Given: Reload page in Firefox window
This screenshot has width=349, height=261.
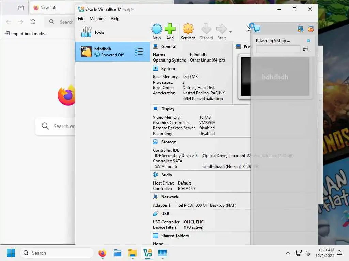Looking at the screenshot, I should (x=33, y=22).
